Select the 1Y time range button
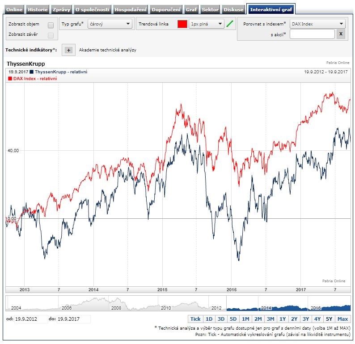 283,319
